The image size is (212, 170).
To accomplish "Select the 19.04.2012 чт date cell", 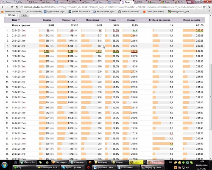I will [x=19, y=46].
